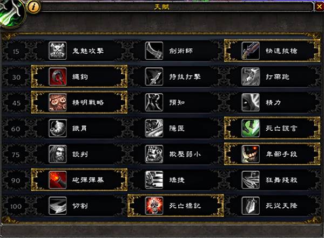Screen dimensions: 324x238
Task: Select the 鐵胃 talent icon
Action: [58, 128]
